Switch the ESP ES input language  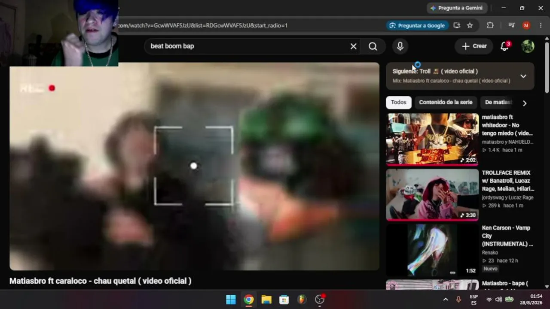coord(474,300)
